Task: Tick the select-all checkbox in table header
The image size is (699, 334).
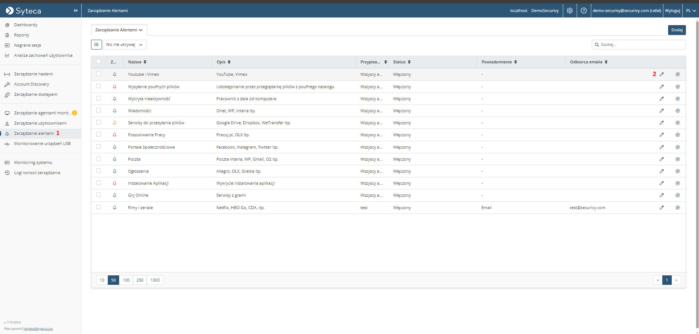Action: point(99,62)
